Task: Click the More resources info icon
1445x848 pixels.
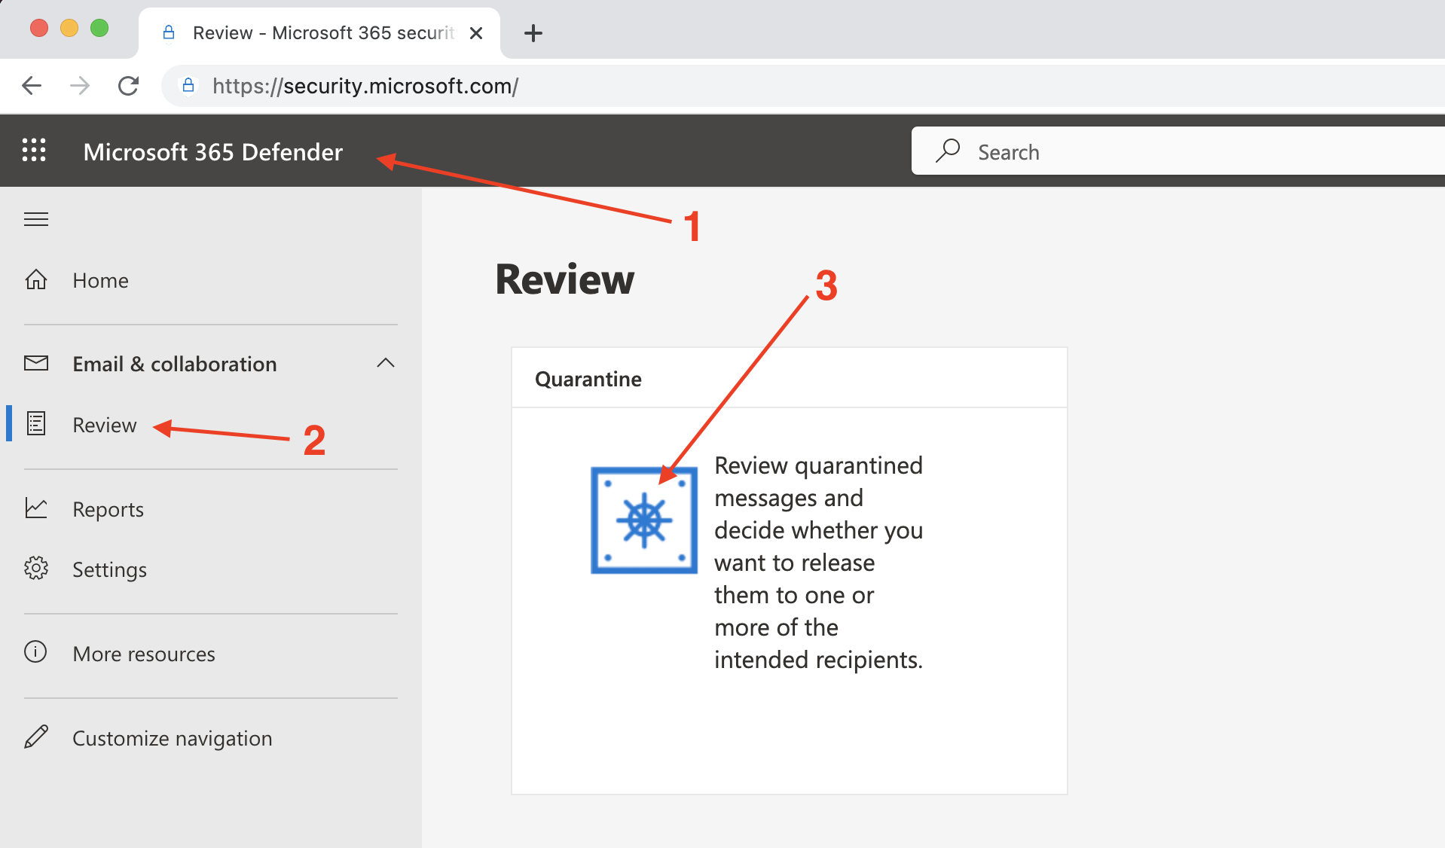Action: coord(36,652)
